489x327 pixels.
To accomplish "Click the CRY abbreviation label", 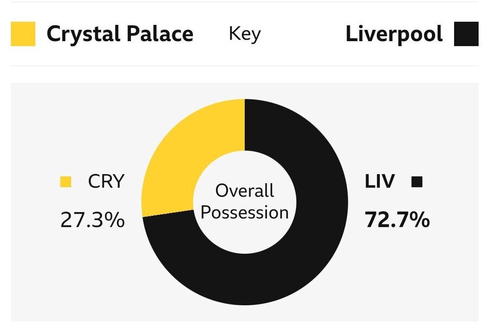I will click(x=106, y=181).
